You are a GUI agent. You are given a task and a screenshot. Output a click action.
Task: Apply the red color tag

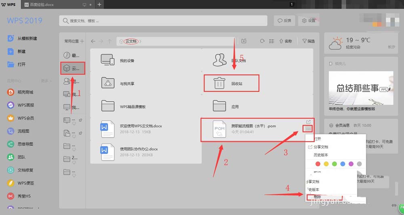[x=318, y=164]
